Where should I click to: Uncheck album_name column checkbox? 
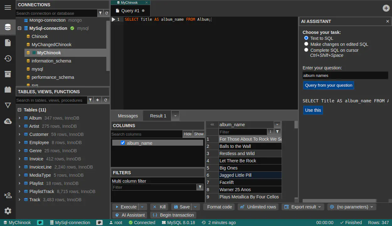coord(123,143)
